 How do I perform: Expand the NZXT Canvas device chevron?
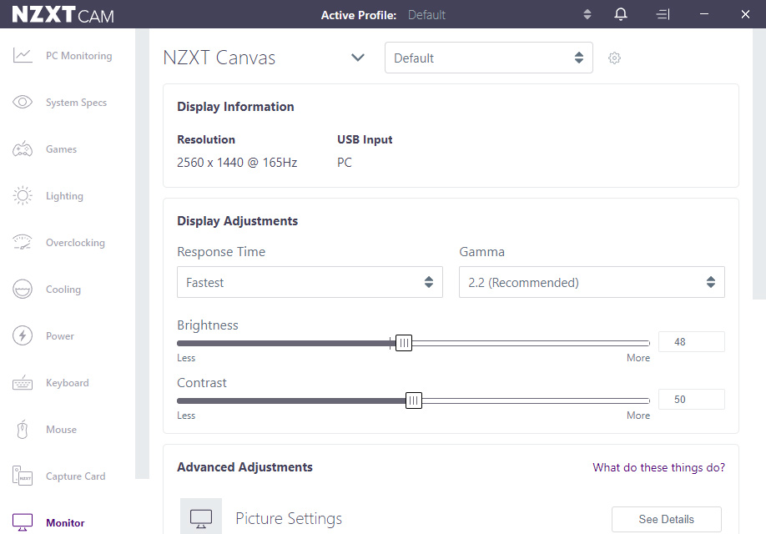coord(358,58)
